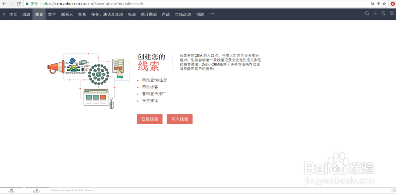Bookmark page with star icon

(384, 4)
